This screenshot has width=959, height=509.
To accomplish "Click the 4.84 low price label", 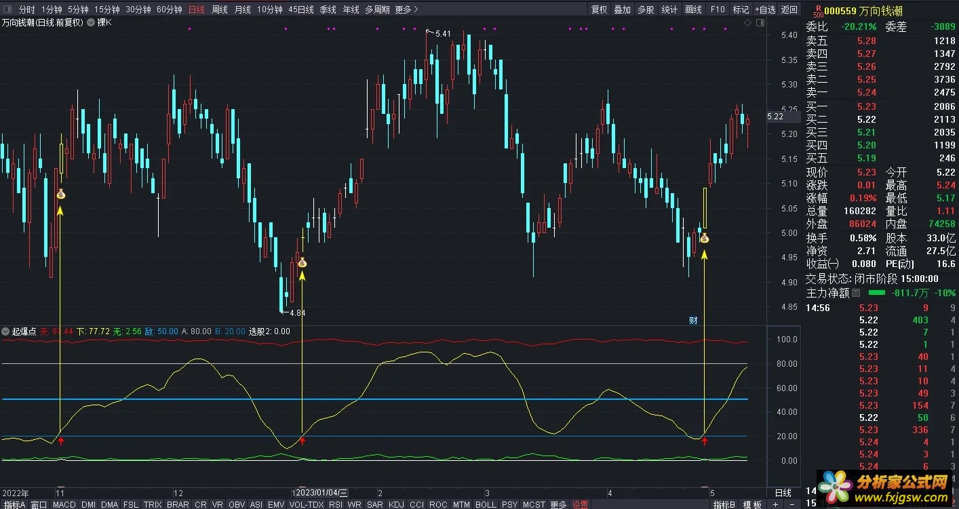I will pos(297,312).
